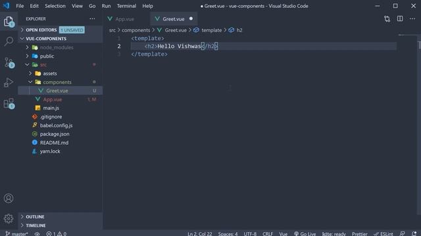The height and width of the screenshot is (236, 421).
Task: Click the feedback icon in status bar
Action: [402, 233]
